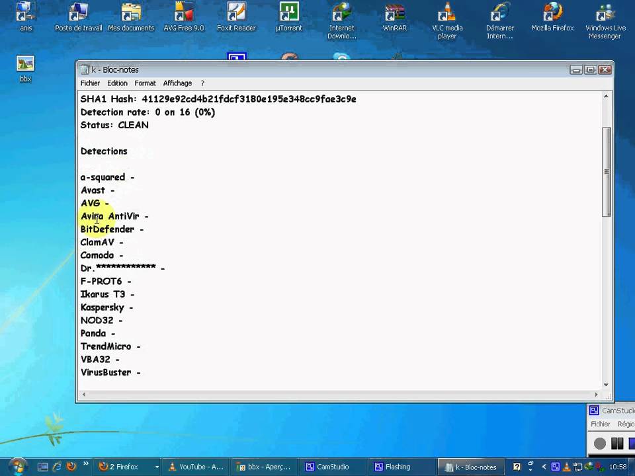Open the ? help menu in Bloc-notes
Viewport: 635px width, 476px height.
[202, 83]
